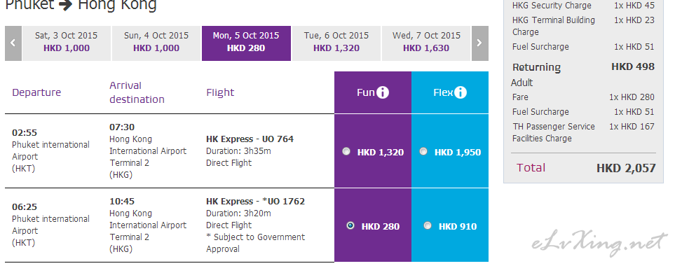
Task: Choose Sun, 4 Oct 2015 date tab
Action: 156,43
